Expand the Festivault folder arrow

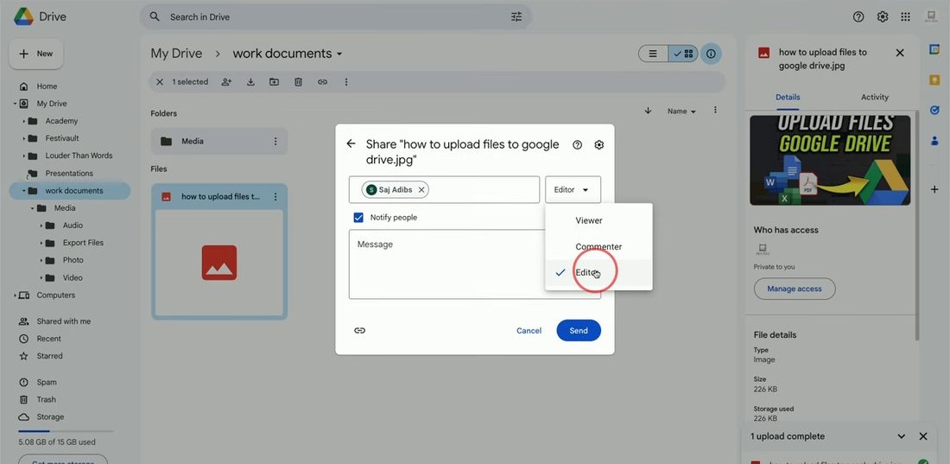pos(23,138)
